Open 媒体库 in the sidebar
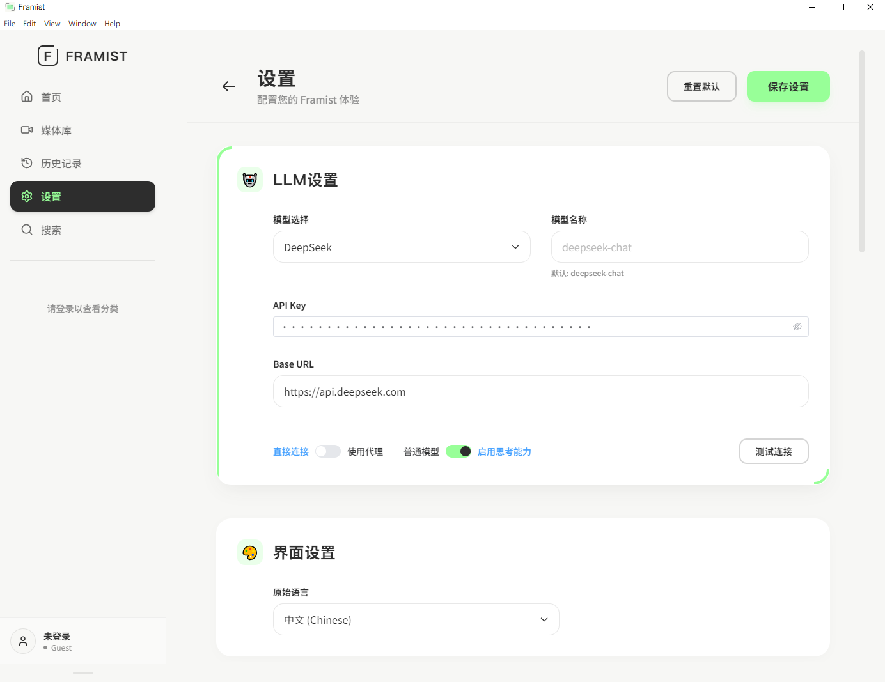The height and width of the screenshot is (682, 885). click(82, 130)
